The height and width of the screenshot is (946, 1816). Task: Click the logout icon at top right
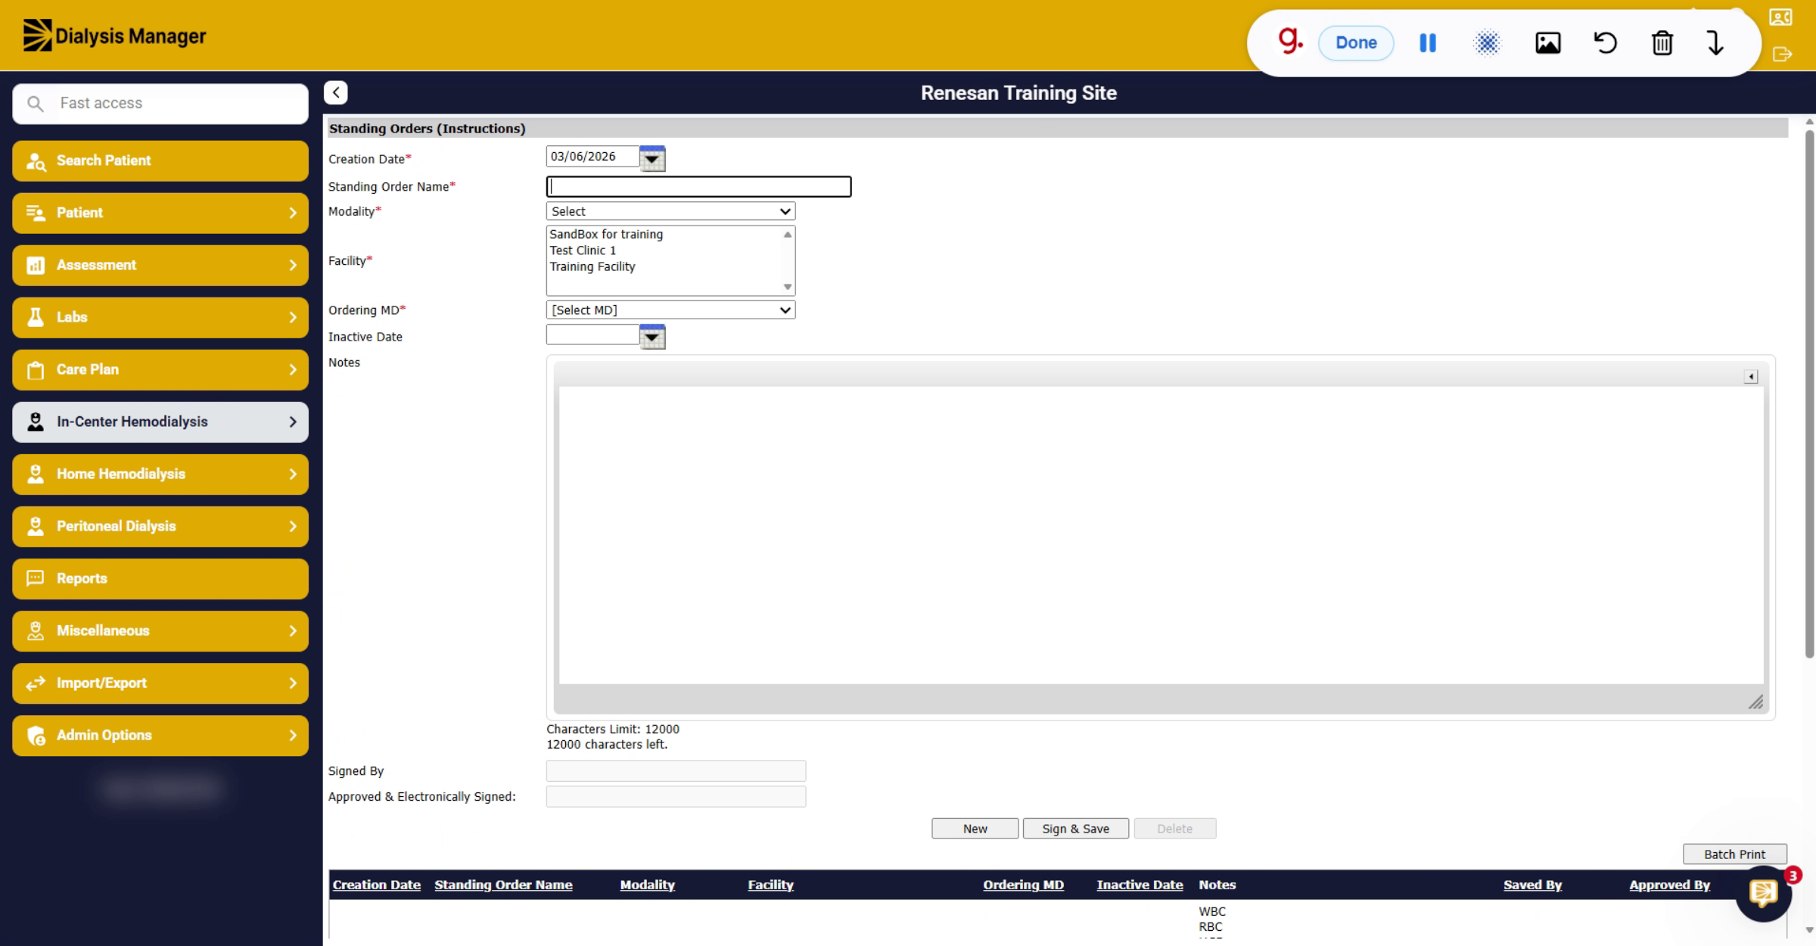click(1782, 54)
